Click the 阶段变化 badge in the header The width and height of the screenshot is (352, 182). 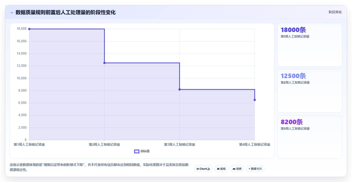[335, 12]
